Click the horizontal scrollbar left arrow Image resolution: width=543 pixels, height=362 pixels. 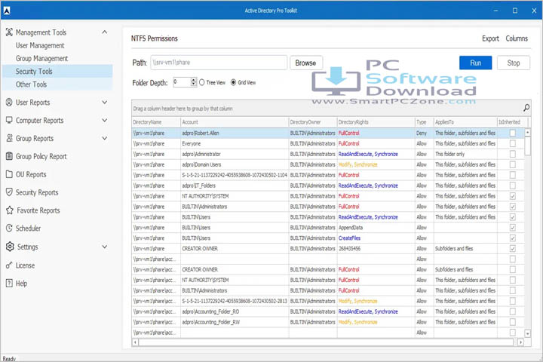(135, 342)
